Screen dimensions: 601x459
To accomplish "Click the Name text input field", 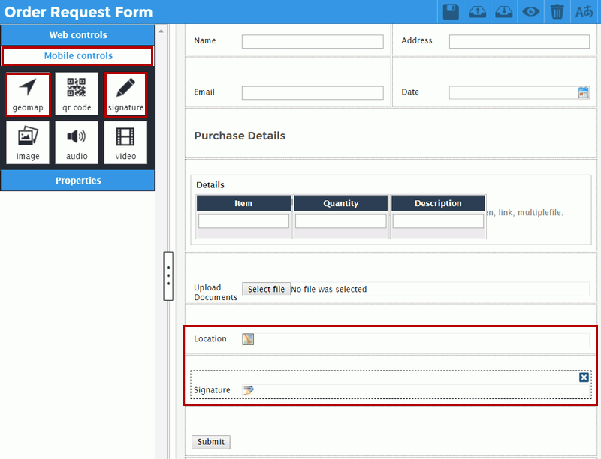I will point(313,42).
